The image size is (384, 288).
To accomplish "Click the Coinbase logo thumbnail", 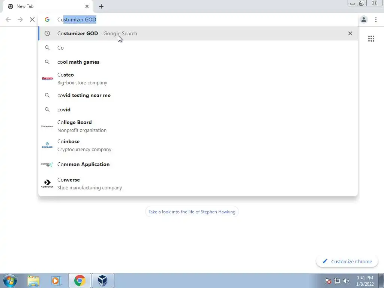I will pos(47,145).
